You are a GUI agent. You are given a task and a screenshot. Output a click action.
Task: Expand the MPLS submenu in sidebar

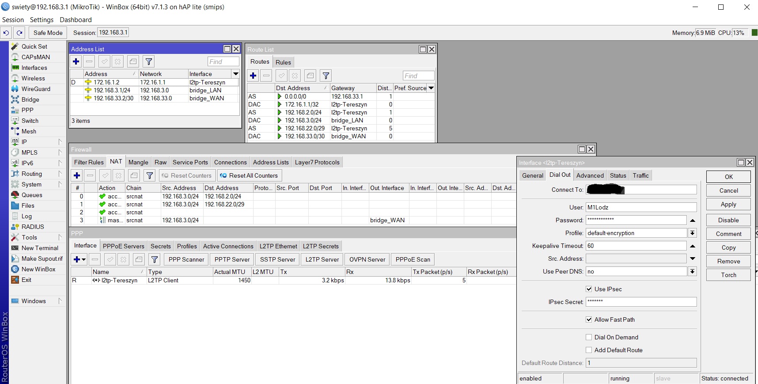pos(60,152)
